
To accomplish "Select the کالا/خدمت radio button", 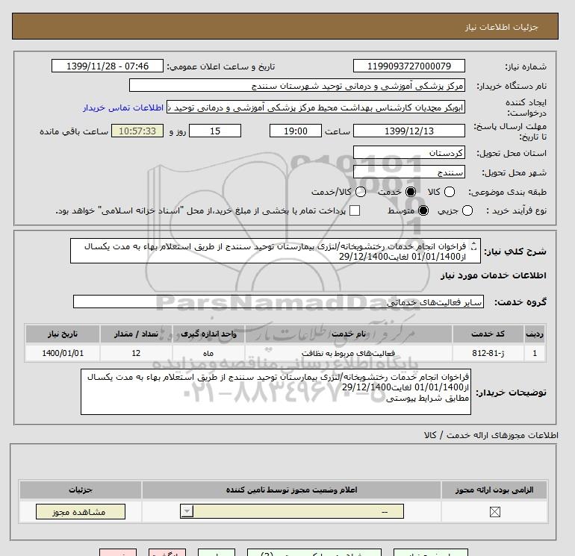I will pos(361,192).
